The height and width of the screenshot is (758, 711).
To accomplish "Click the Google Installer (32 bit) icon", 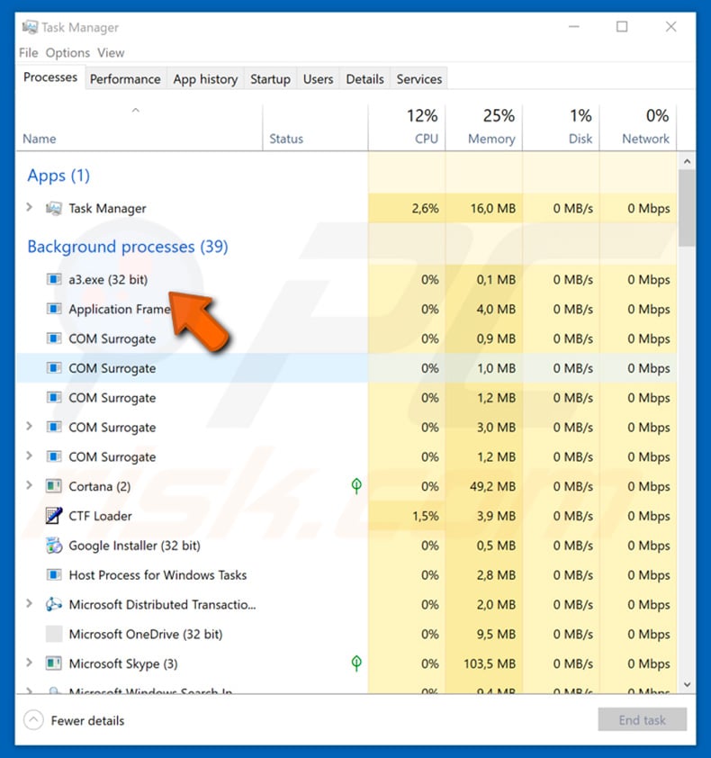I will (54, 546).
